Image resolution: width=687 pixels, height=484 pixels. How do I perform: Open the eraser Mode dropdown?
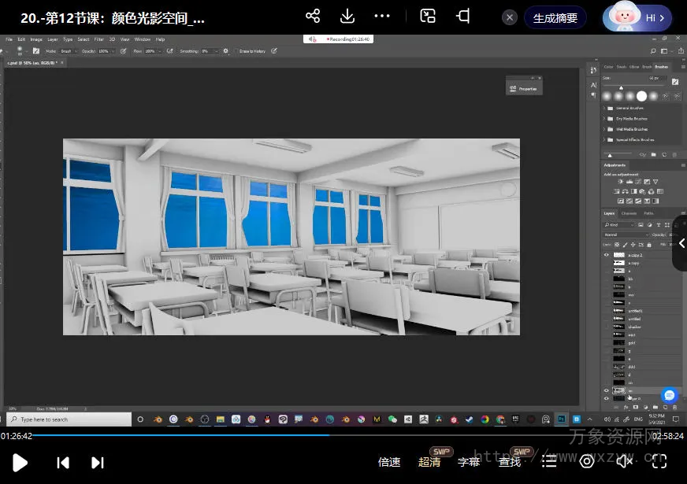pos(67,51)
